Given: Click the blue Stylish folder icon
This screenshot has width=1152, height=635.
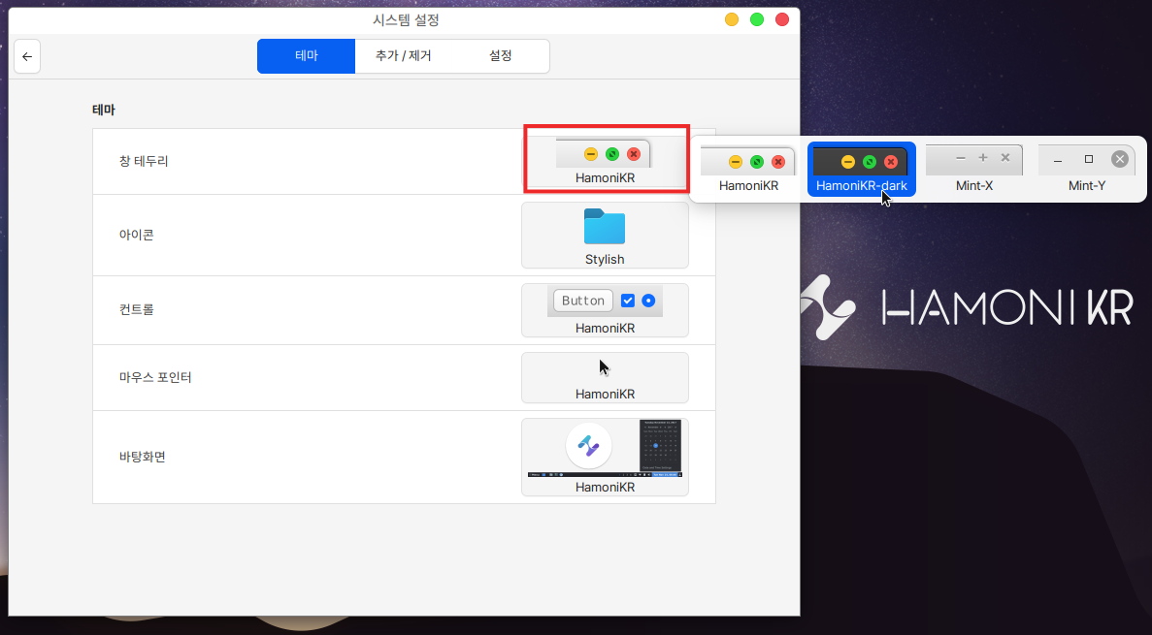Looking at the screenshot, I should pyautogui.click(x=605, y=227).
